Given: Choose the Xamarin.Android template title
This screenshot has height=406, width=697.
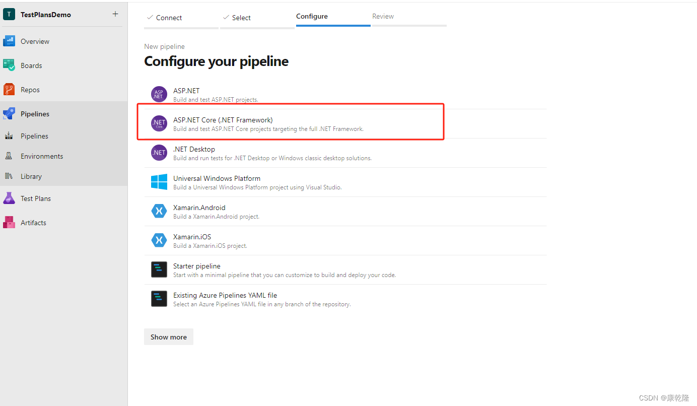Looking at the screenshot, I should [199, 208].
